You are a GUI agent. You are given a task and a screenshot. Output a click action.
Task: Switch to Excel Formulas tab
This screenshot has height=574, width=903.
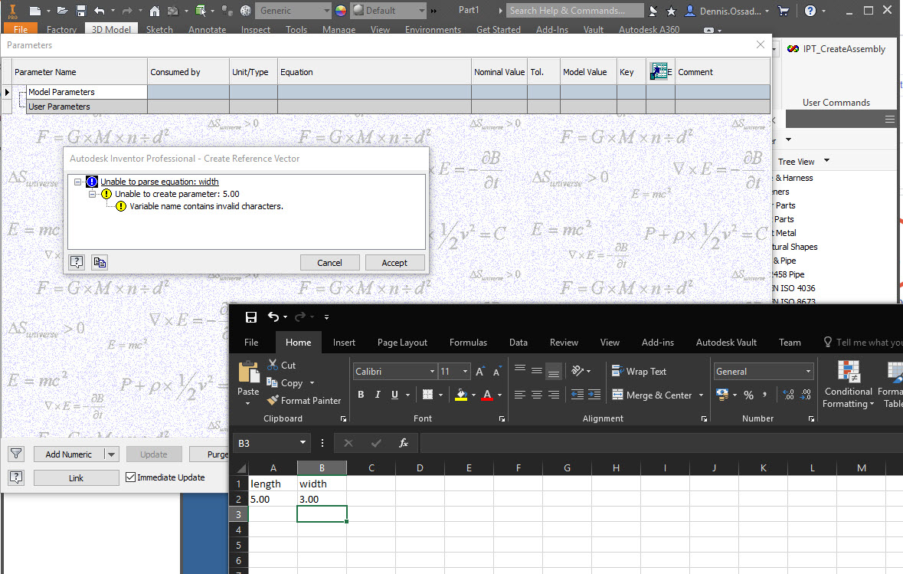click(x=468, y=343)
